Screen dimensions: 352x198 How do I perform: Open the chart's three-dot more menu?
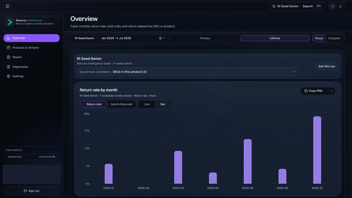pyautogui.click(x=332, y=91)
